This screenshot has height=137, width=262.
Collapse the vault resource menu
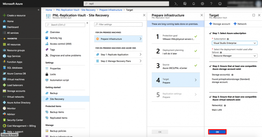pyautogui.click(x=87, y=23)
